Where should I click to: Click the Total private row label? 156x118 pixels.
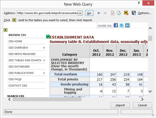[68, 79]
